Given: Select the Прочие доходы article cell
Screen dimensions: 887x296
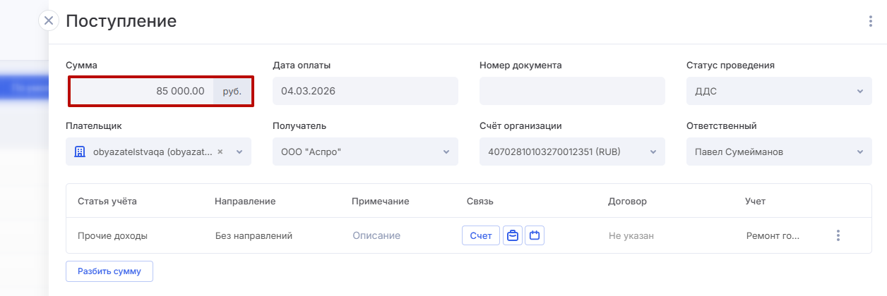Looking at the screenshot, I should pos(112,235).
